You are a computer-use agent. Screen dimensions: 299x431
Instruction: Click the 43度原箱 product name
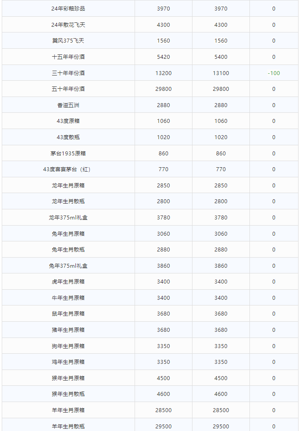(68, 121)
